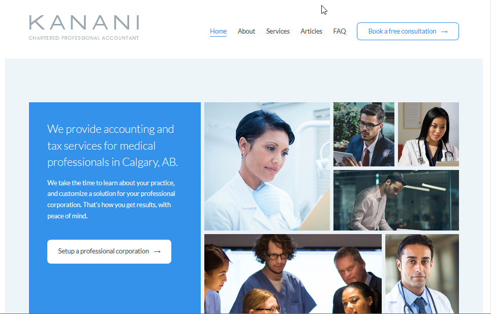This screenshot has height=314, width=491.
Task: Click the blue hero panel background
Action: [x=115, y=289]
